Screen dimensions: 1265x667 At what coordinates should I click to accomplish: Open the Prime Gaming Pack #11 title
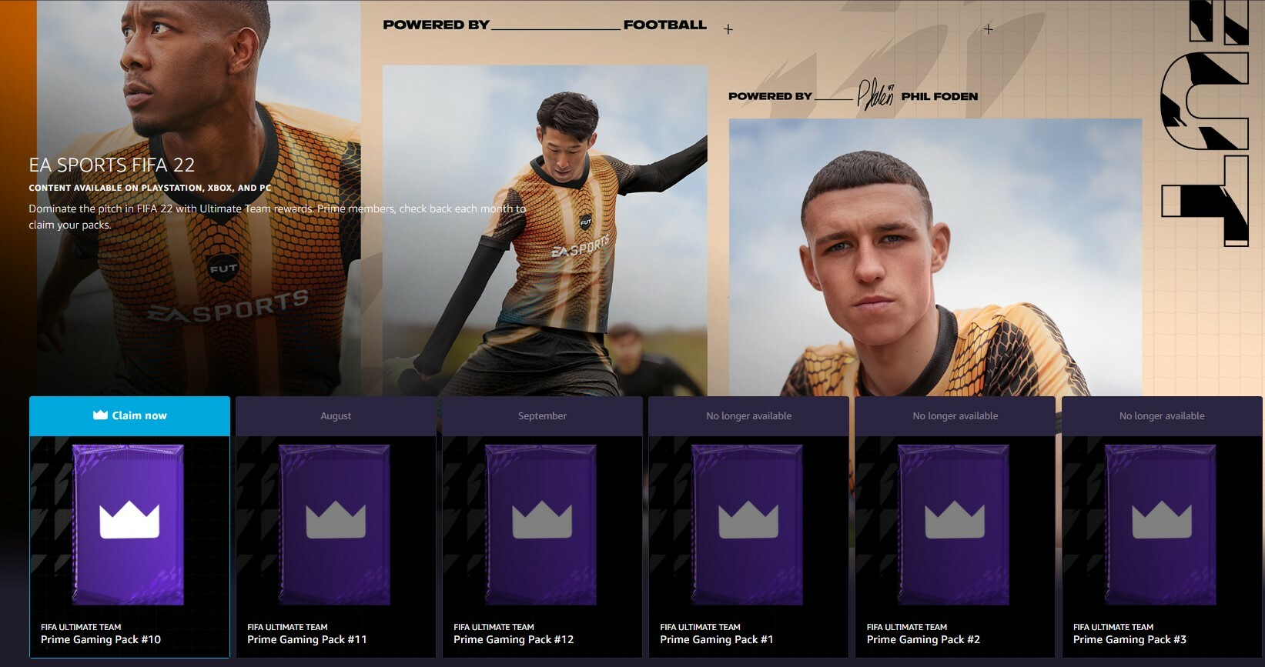307,639
